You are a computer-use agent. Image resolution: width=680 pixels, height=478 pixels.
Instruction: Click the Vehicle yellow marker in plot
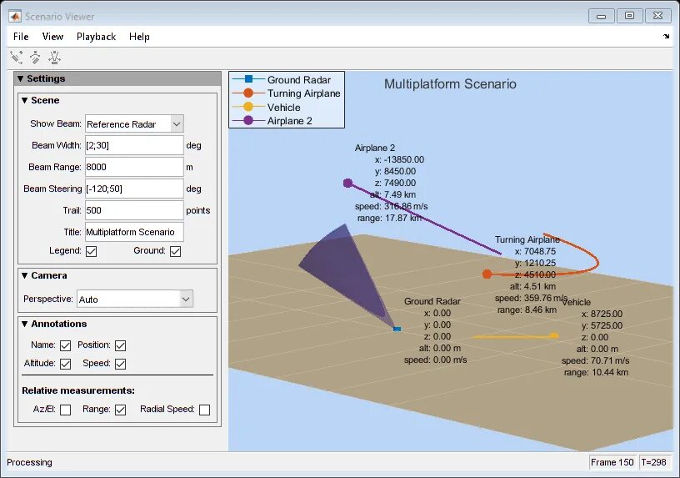point(554,335)
